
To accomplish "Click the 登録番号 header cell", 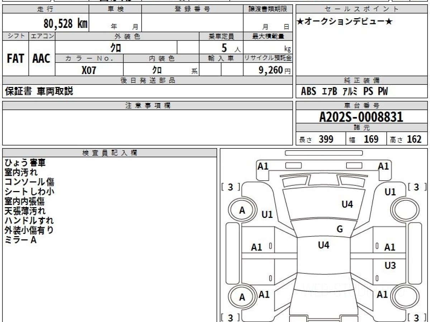I will tap(192, 9).
